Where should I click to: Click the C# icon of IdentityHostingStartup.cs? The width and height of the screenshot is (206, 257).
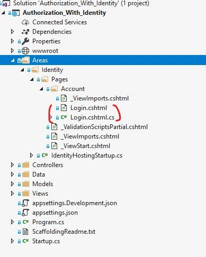click(x=44, y=155)
